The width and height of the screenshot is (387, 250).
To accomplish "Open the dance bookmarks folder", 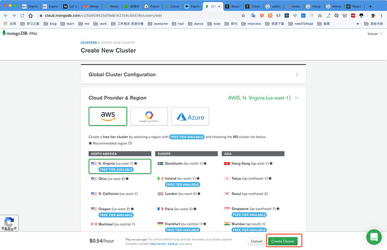I will point(195,24).
